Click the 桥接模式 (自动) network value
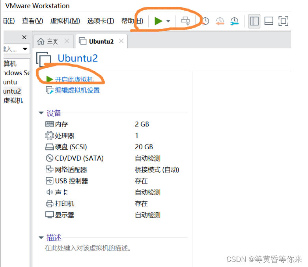The width and height of the screenshot is (308, 267). point(157,170)
